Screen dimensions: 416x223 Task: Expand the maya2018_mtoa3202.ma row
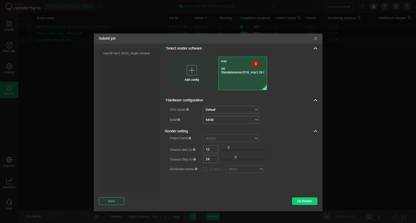pos(22,40)
